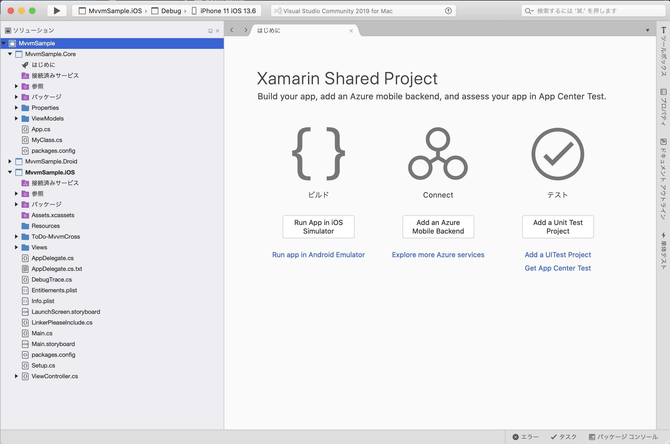Click the Test checkmark circle icon
The width and height of the screenshot is (670, 444).
557,154
